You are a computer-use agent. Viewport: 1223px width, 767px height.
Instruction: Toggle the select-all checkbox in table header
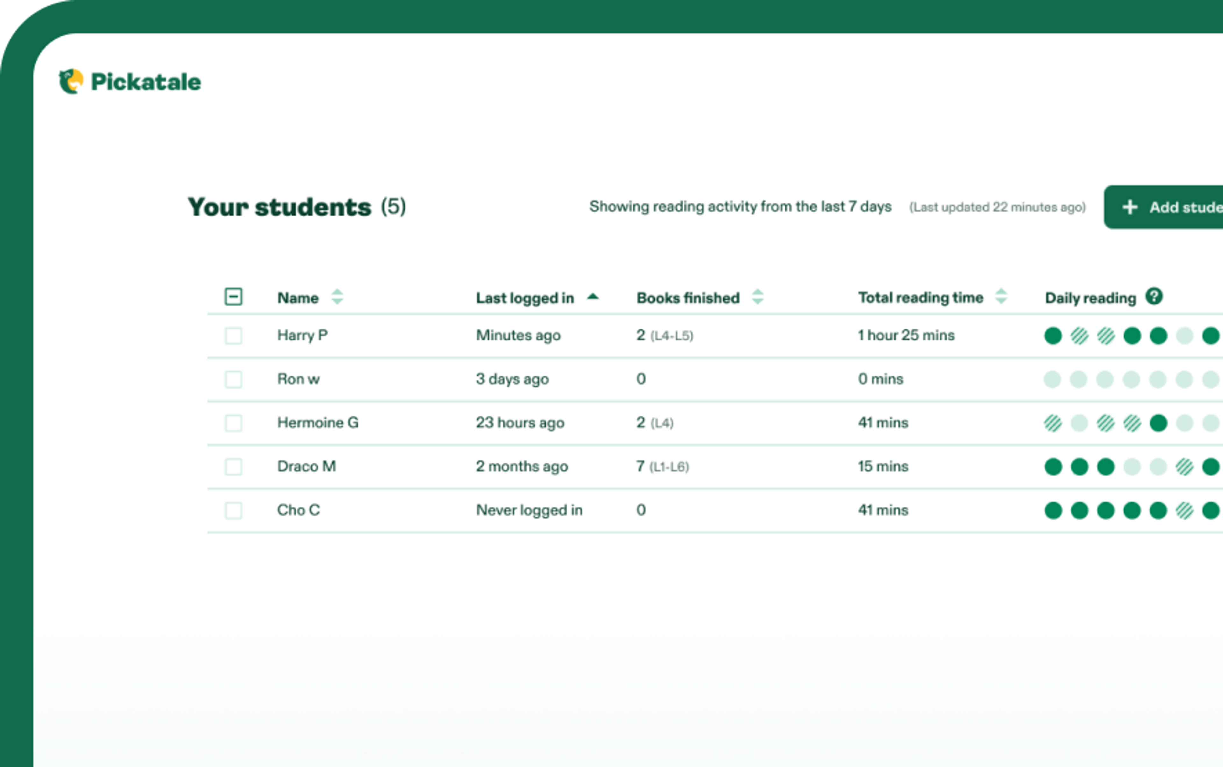(233, 297)
